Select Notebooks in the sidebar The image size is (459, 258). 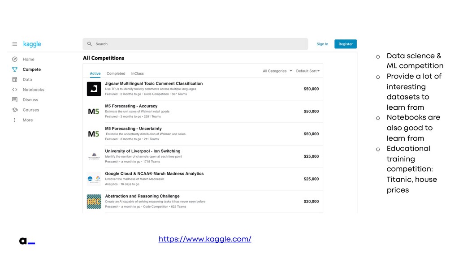(33, 90)
